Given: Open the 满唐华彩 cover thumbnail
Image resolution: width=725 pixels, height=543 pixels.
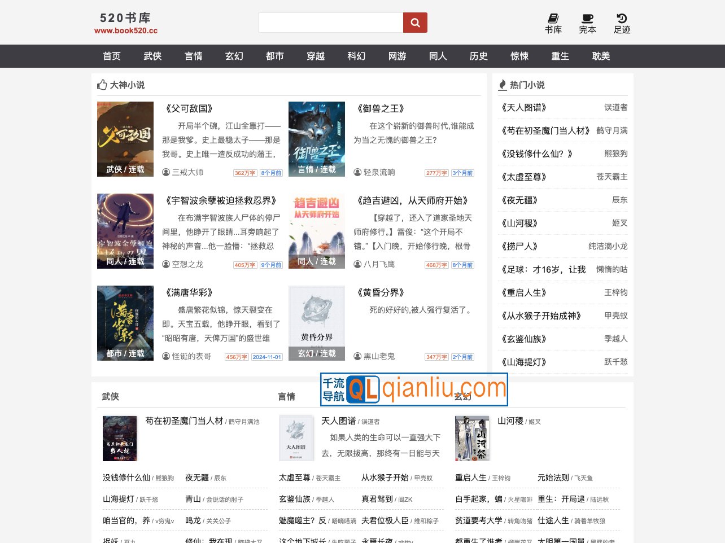Looking at the screenshot, I should coord(125,323).
